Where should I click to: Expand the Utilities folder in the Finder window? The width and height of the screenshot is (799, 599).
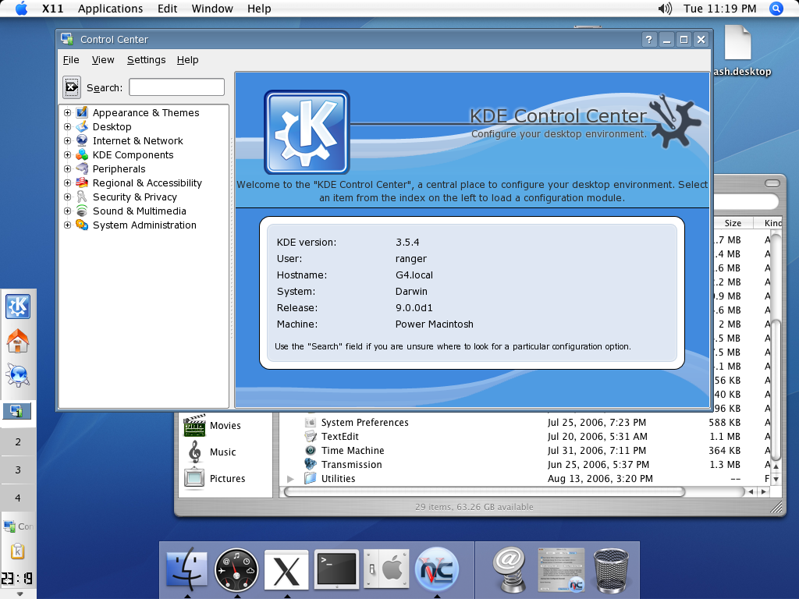290,479
